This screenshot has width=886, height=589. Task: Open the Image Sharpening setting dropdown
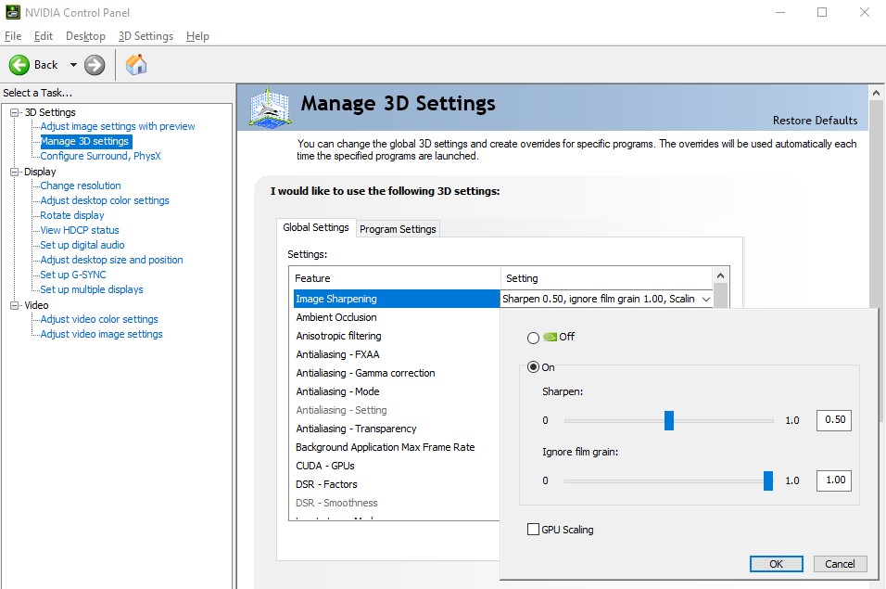[x=706, y=299]
